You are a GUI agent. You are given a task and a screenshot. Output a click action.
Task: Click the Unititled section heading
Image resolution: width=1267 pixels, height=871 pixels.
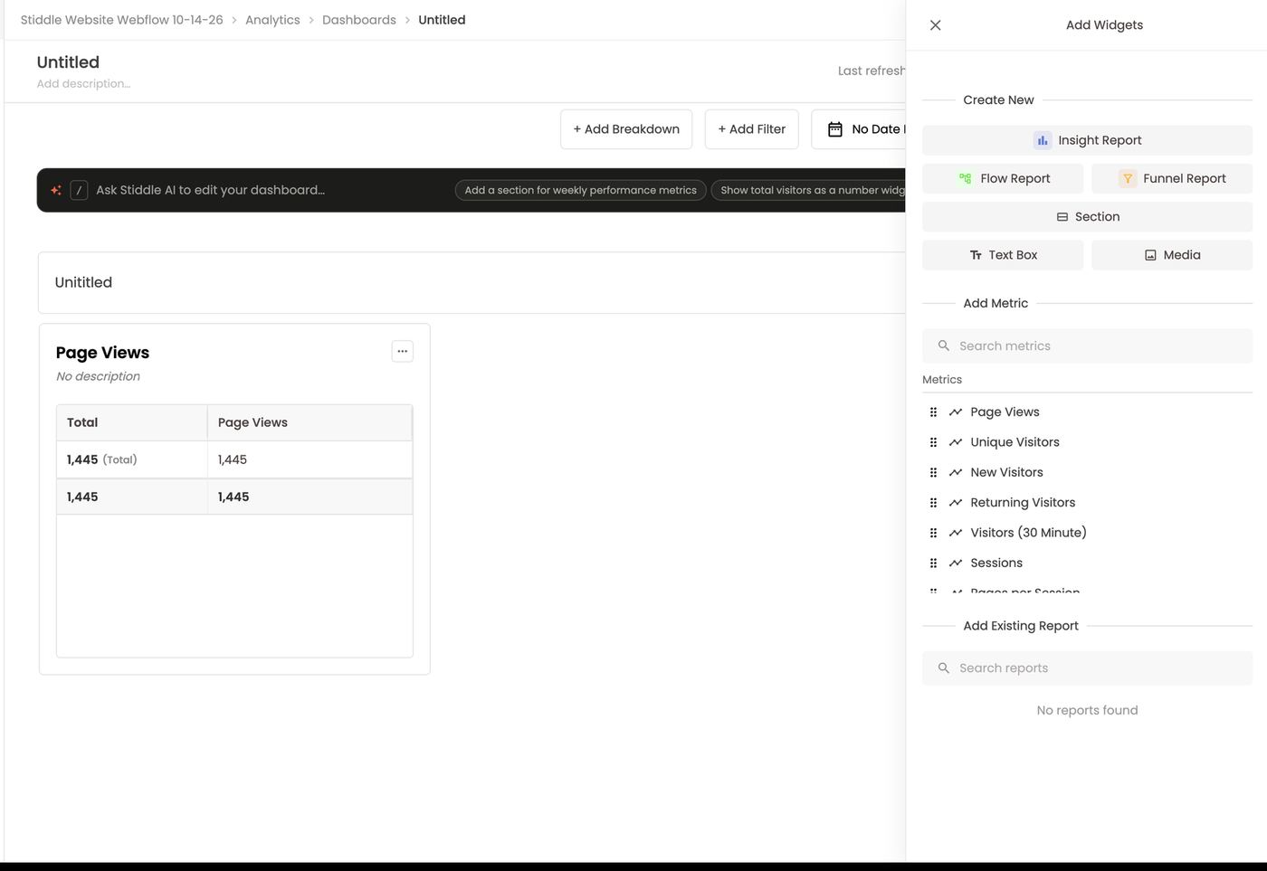click(83, 282)
